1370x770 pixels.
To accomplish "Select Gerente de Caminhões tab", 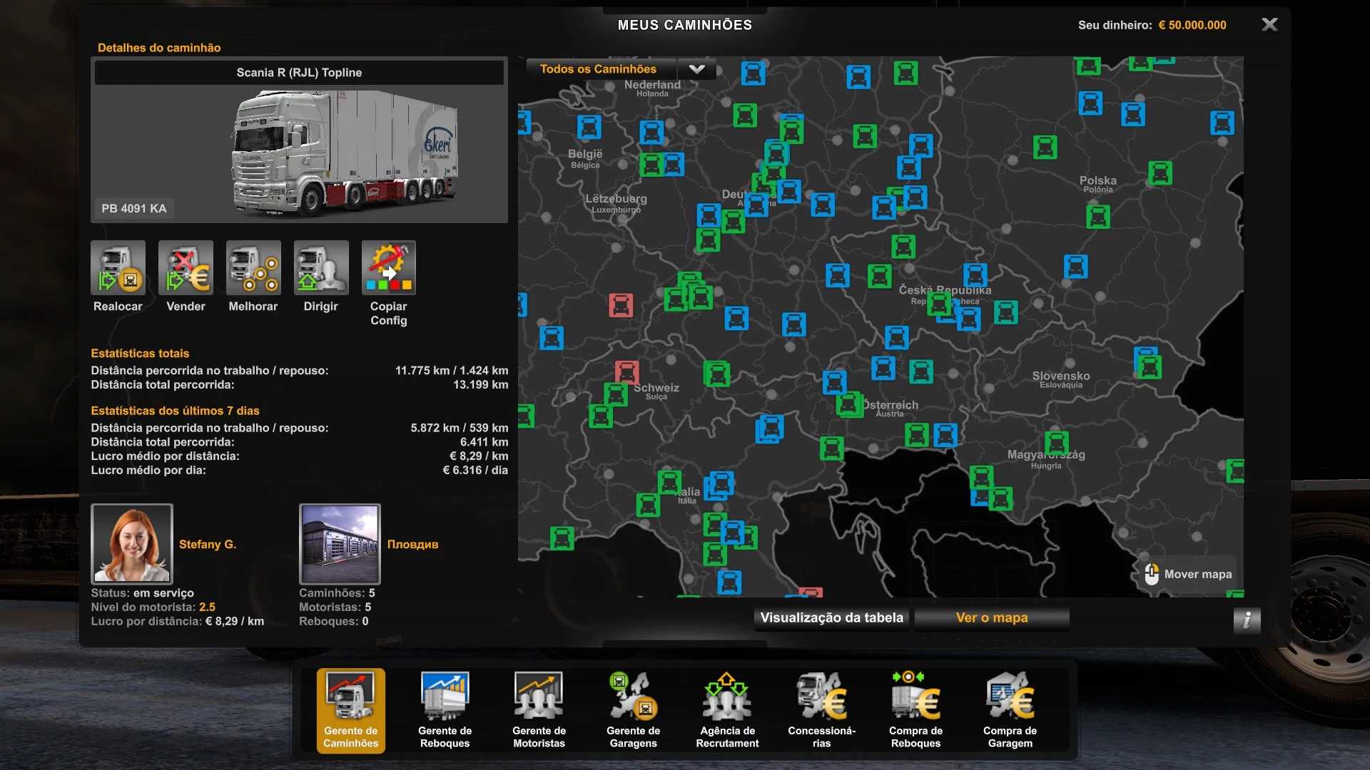I will point(350,710).
